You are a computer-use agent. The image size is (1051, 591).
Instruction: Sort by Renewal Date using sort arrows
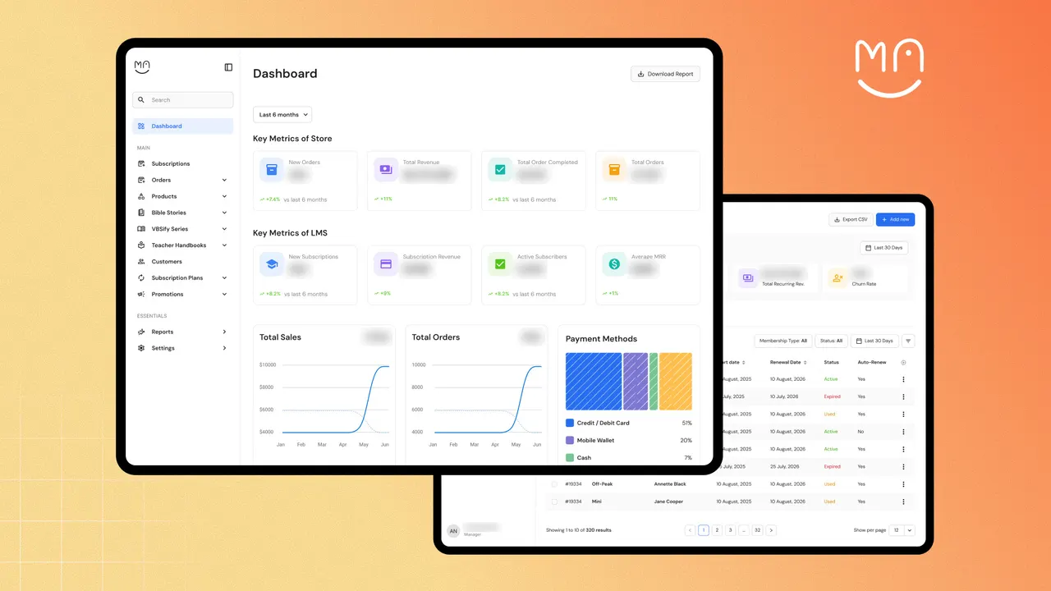tap(805, 362)
